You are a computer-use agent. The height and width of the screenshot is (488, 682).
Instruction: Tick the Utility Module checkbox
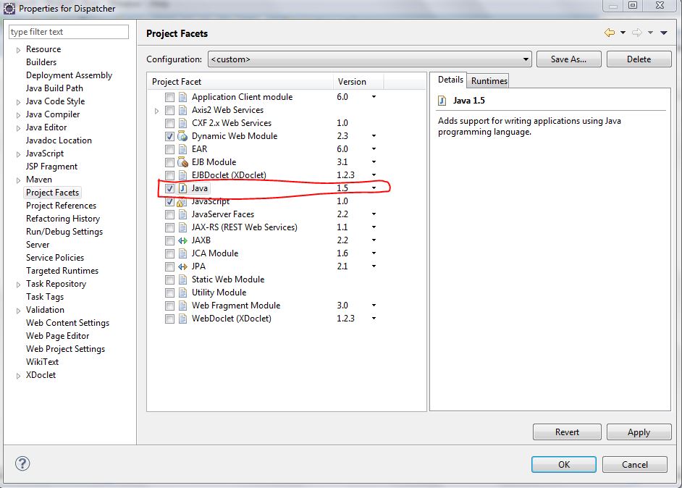[x=169, y=293]
